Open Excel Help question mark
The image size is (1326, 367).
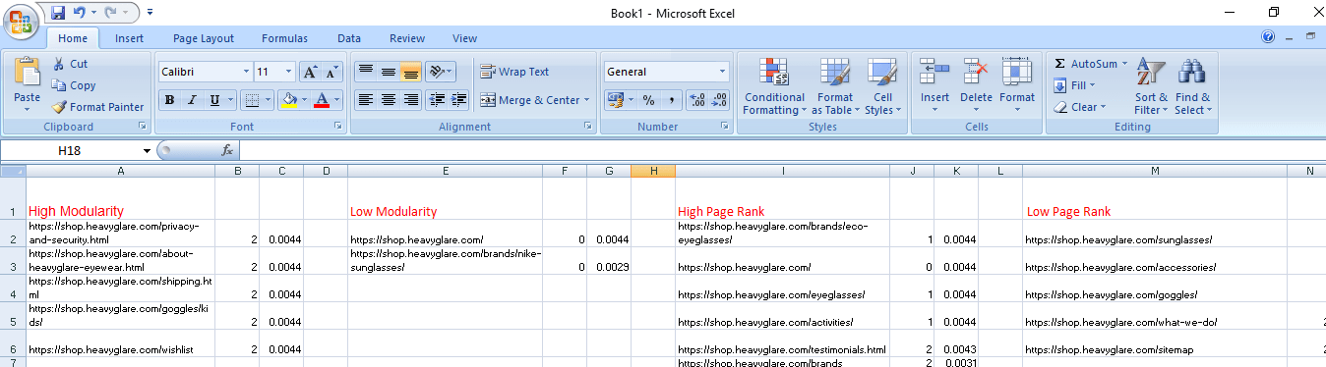(1269, 37)
